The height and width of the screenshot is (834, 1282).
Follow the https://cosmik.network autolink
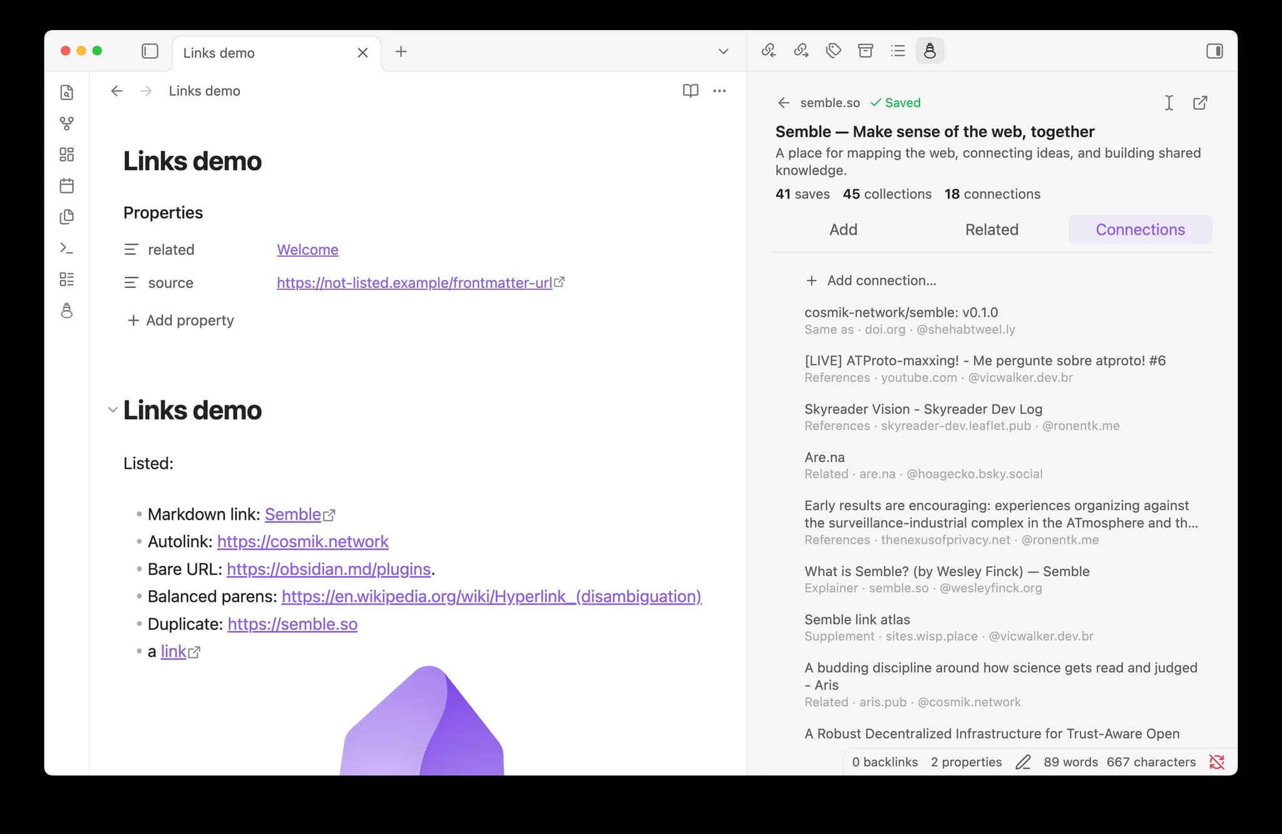coord(303,542)
